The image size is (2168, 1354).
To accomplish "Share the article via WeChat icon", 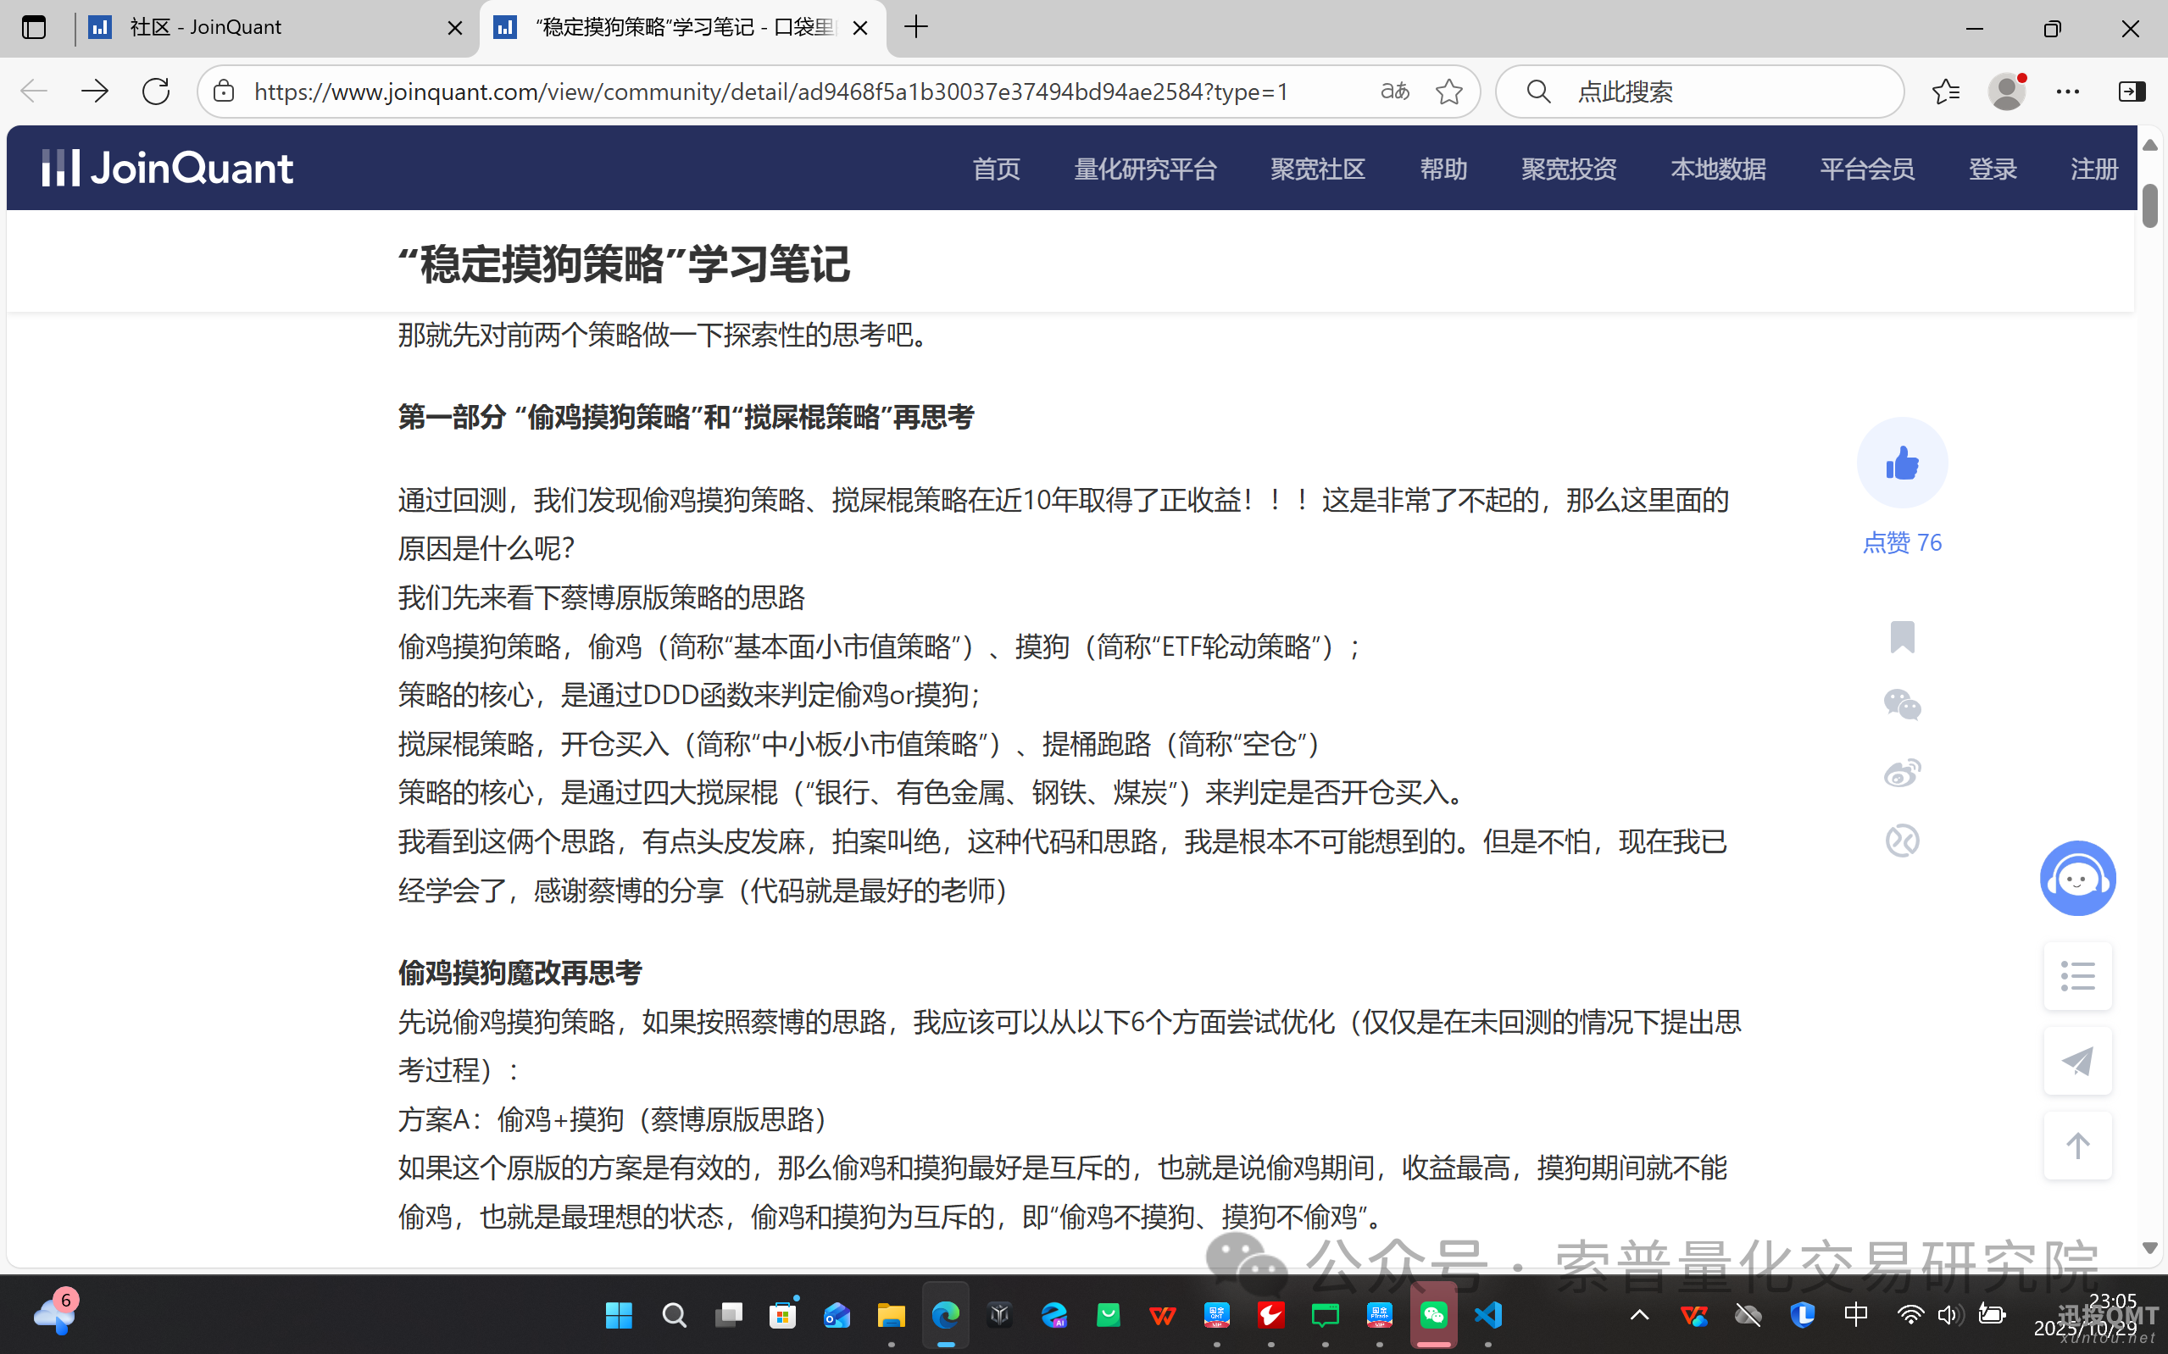I will 1902,705.
